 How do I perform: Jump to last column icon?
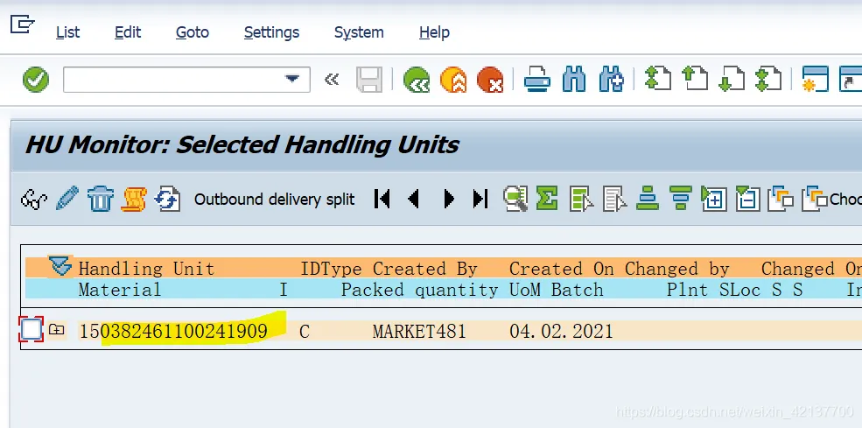point(480,199)
